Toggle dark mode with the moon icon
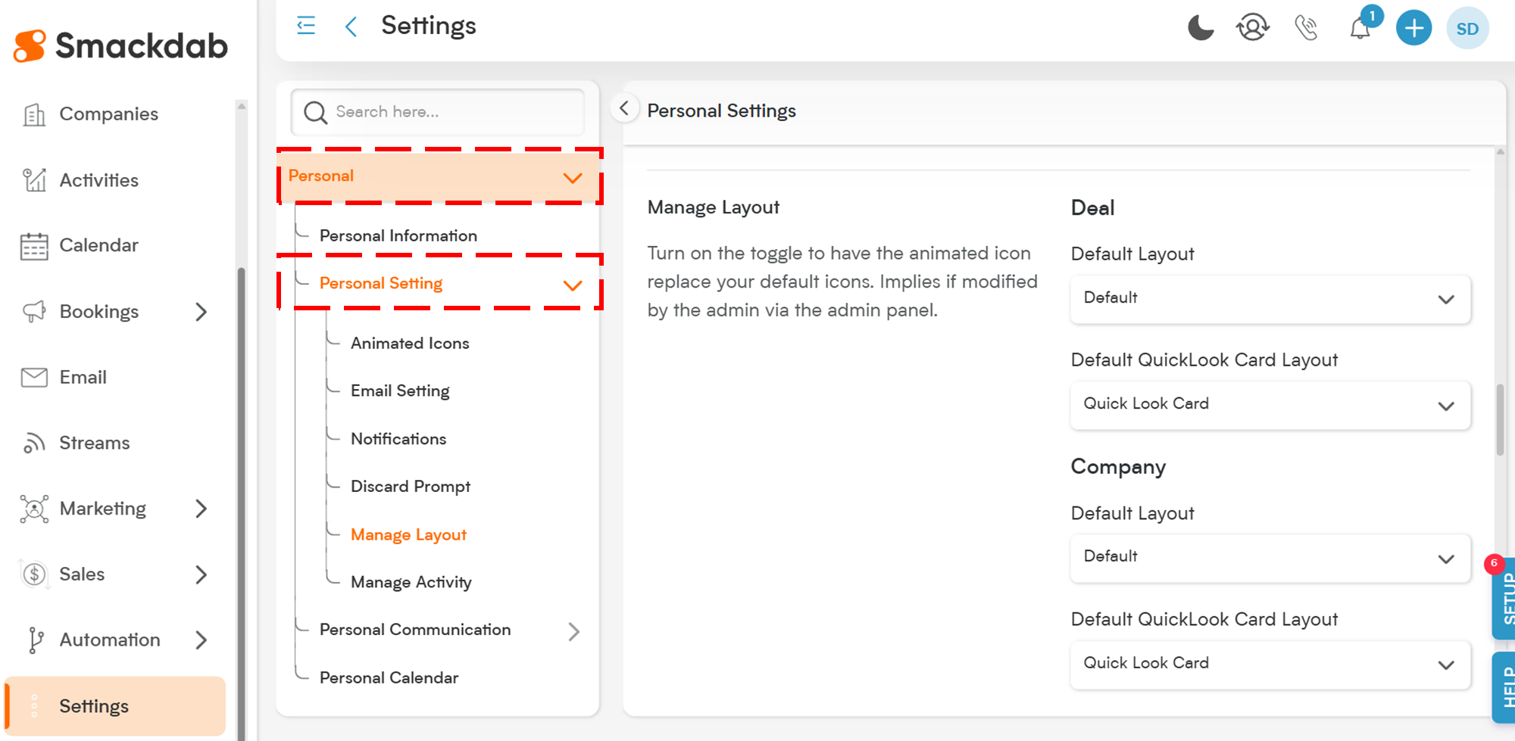The width and height of the screenshot is (1515, 741). click(1200, 28)
